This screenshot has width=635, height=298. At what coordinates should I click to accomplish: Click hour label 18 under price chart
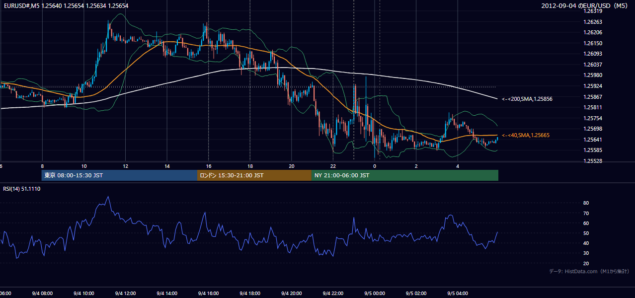pos(250,166)
